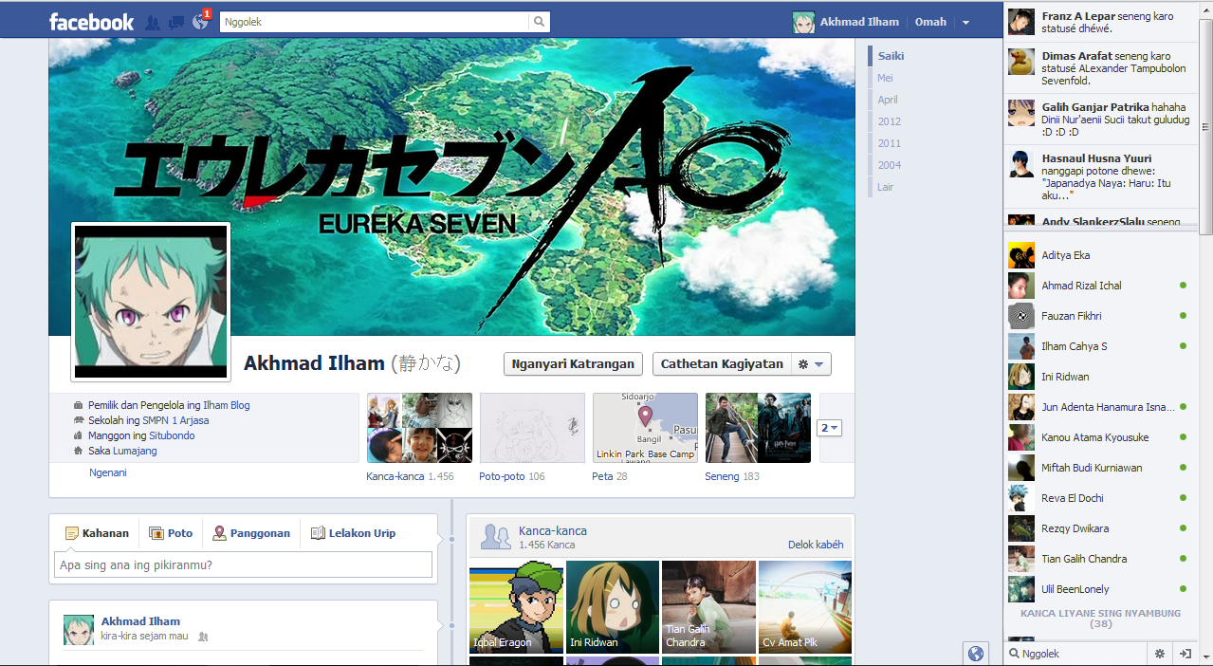Jump to 2012 in the timeline
The height and width of the screenshot is (666, 1213).
(889, 121)
